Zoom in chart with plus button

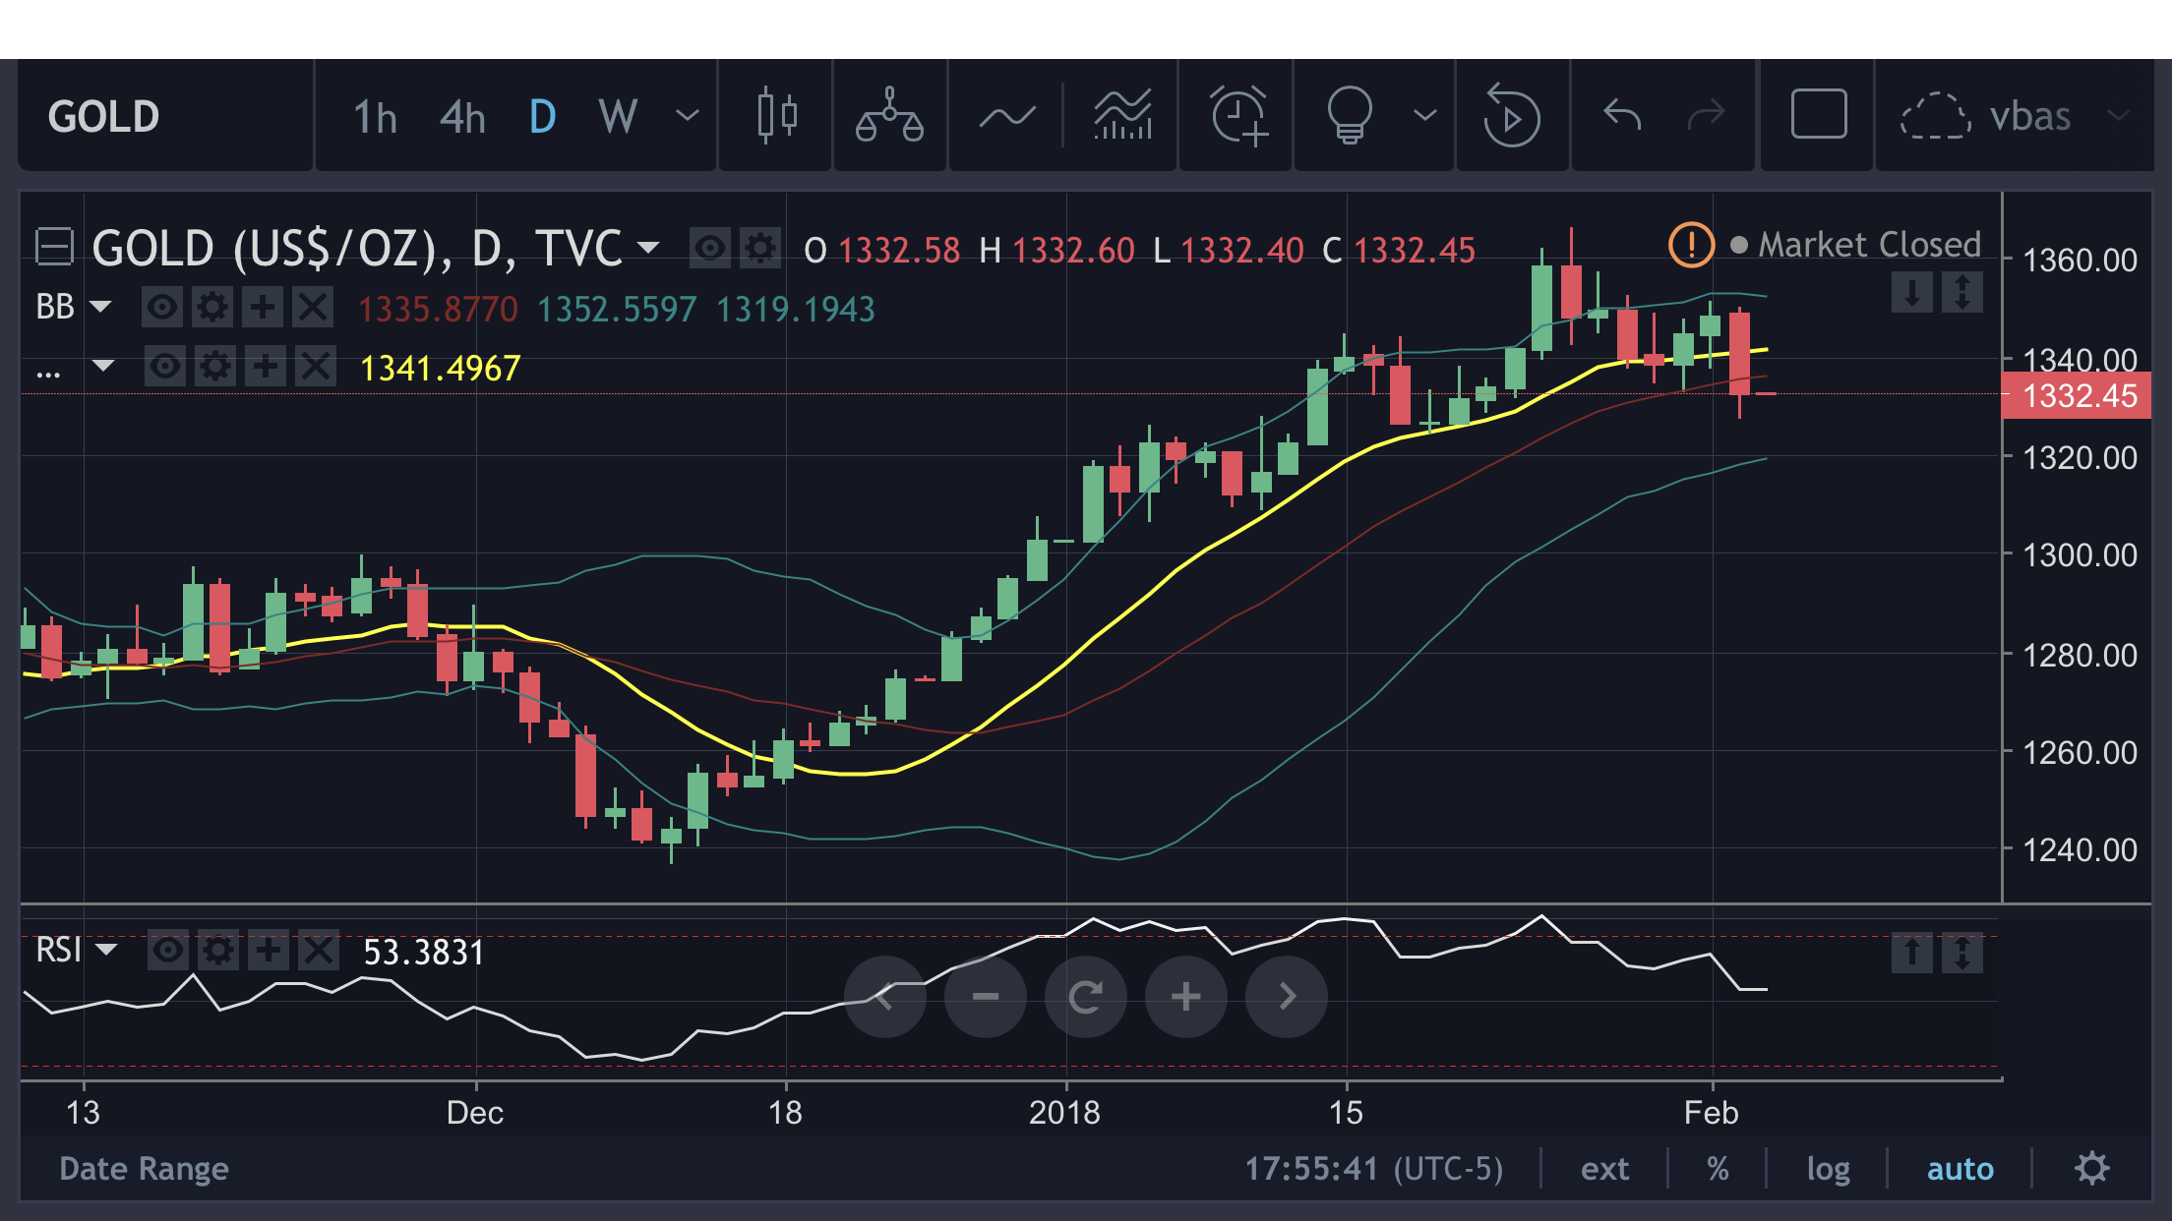pos(1186,996)
